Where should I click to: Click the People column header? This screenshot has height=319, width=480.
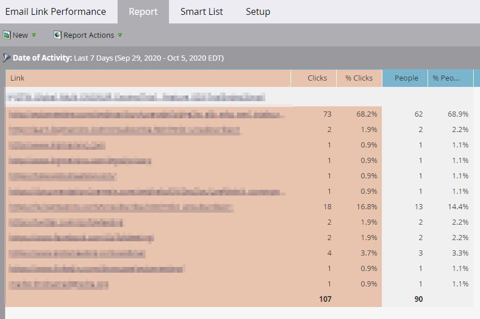pyautogui.click(x=406, y=78)
